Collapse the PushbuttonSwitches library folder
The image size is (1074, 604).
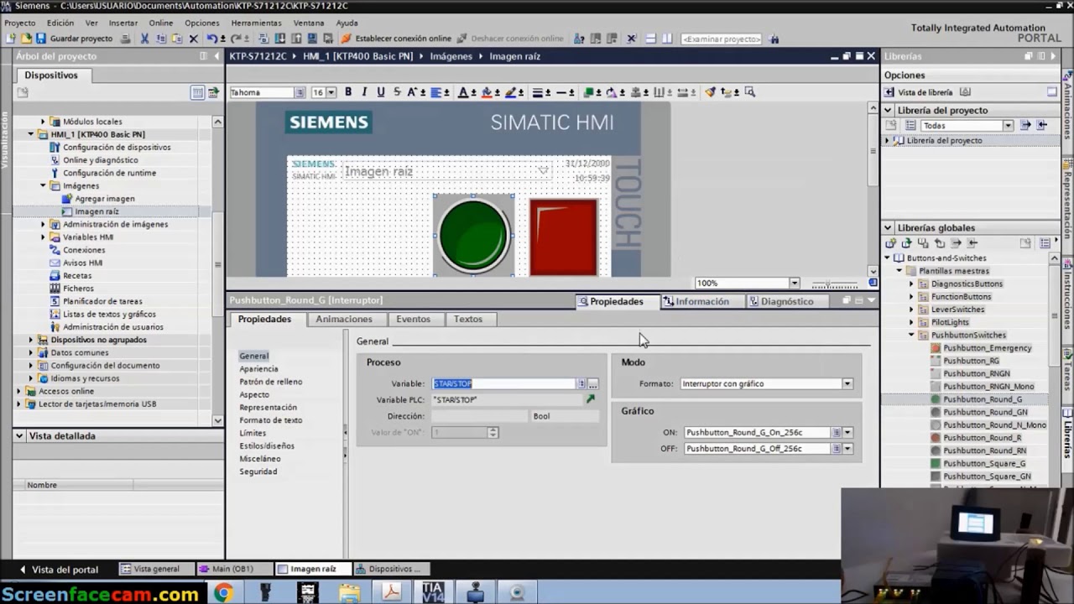click(911, 335)
